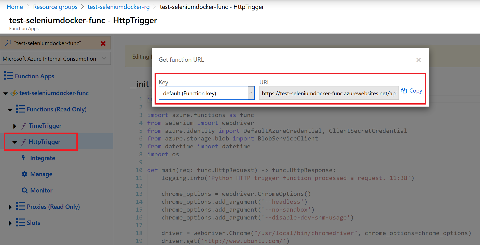Select the TimeTrigger function
The width and height of the screenshot is (480, 245).
pyautogui.click(x=45, y=126)
